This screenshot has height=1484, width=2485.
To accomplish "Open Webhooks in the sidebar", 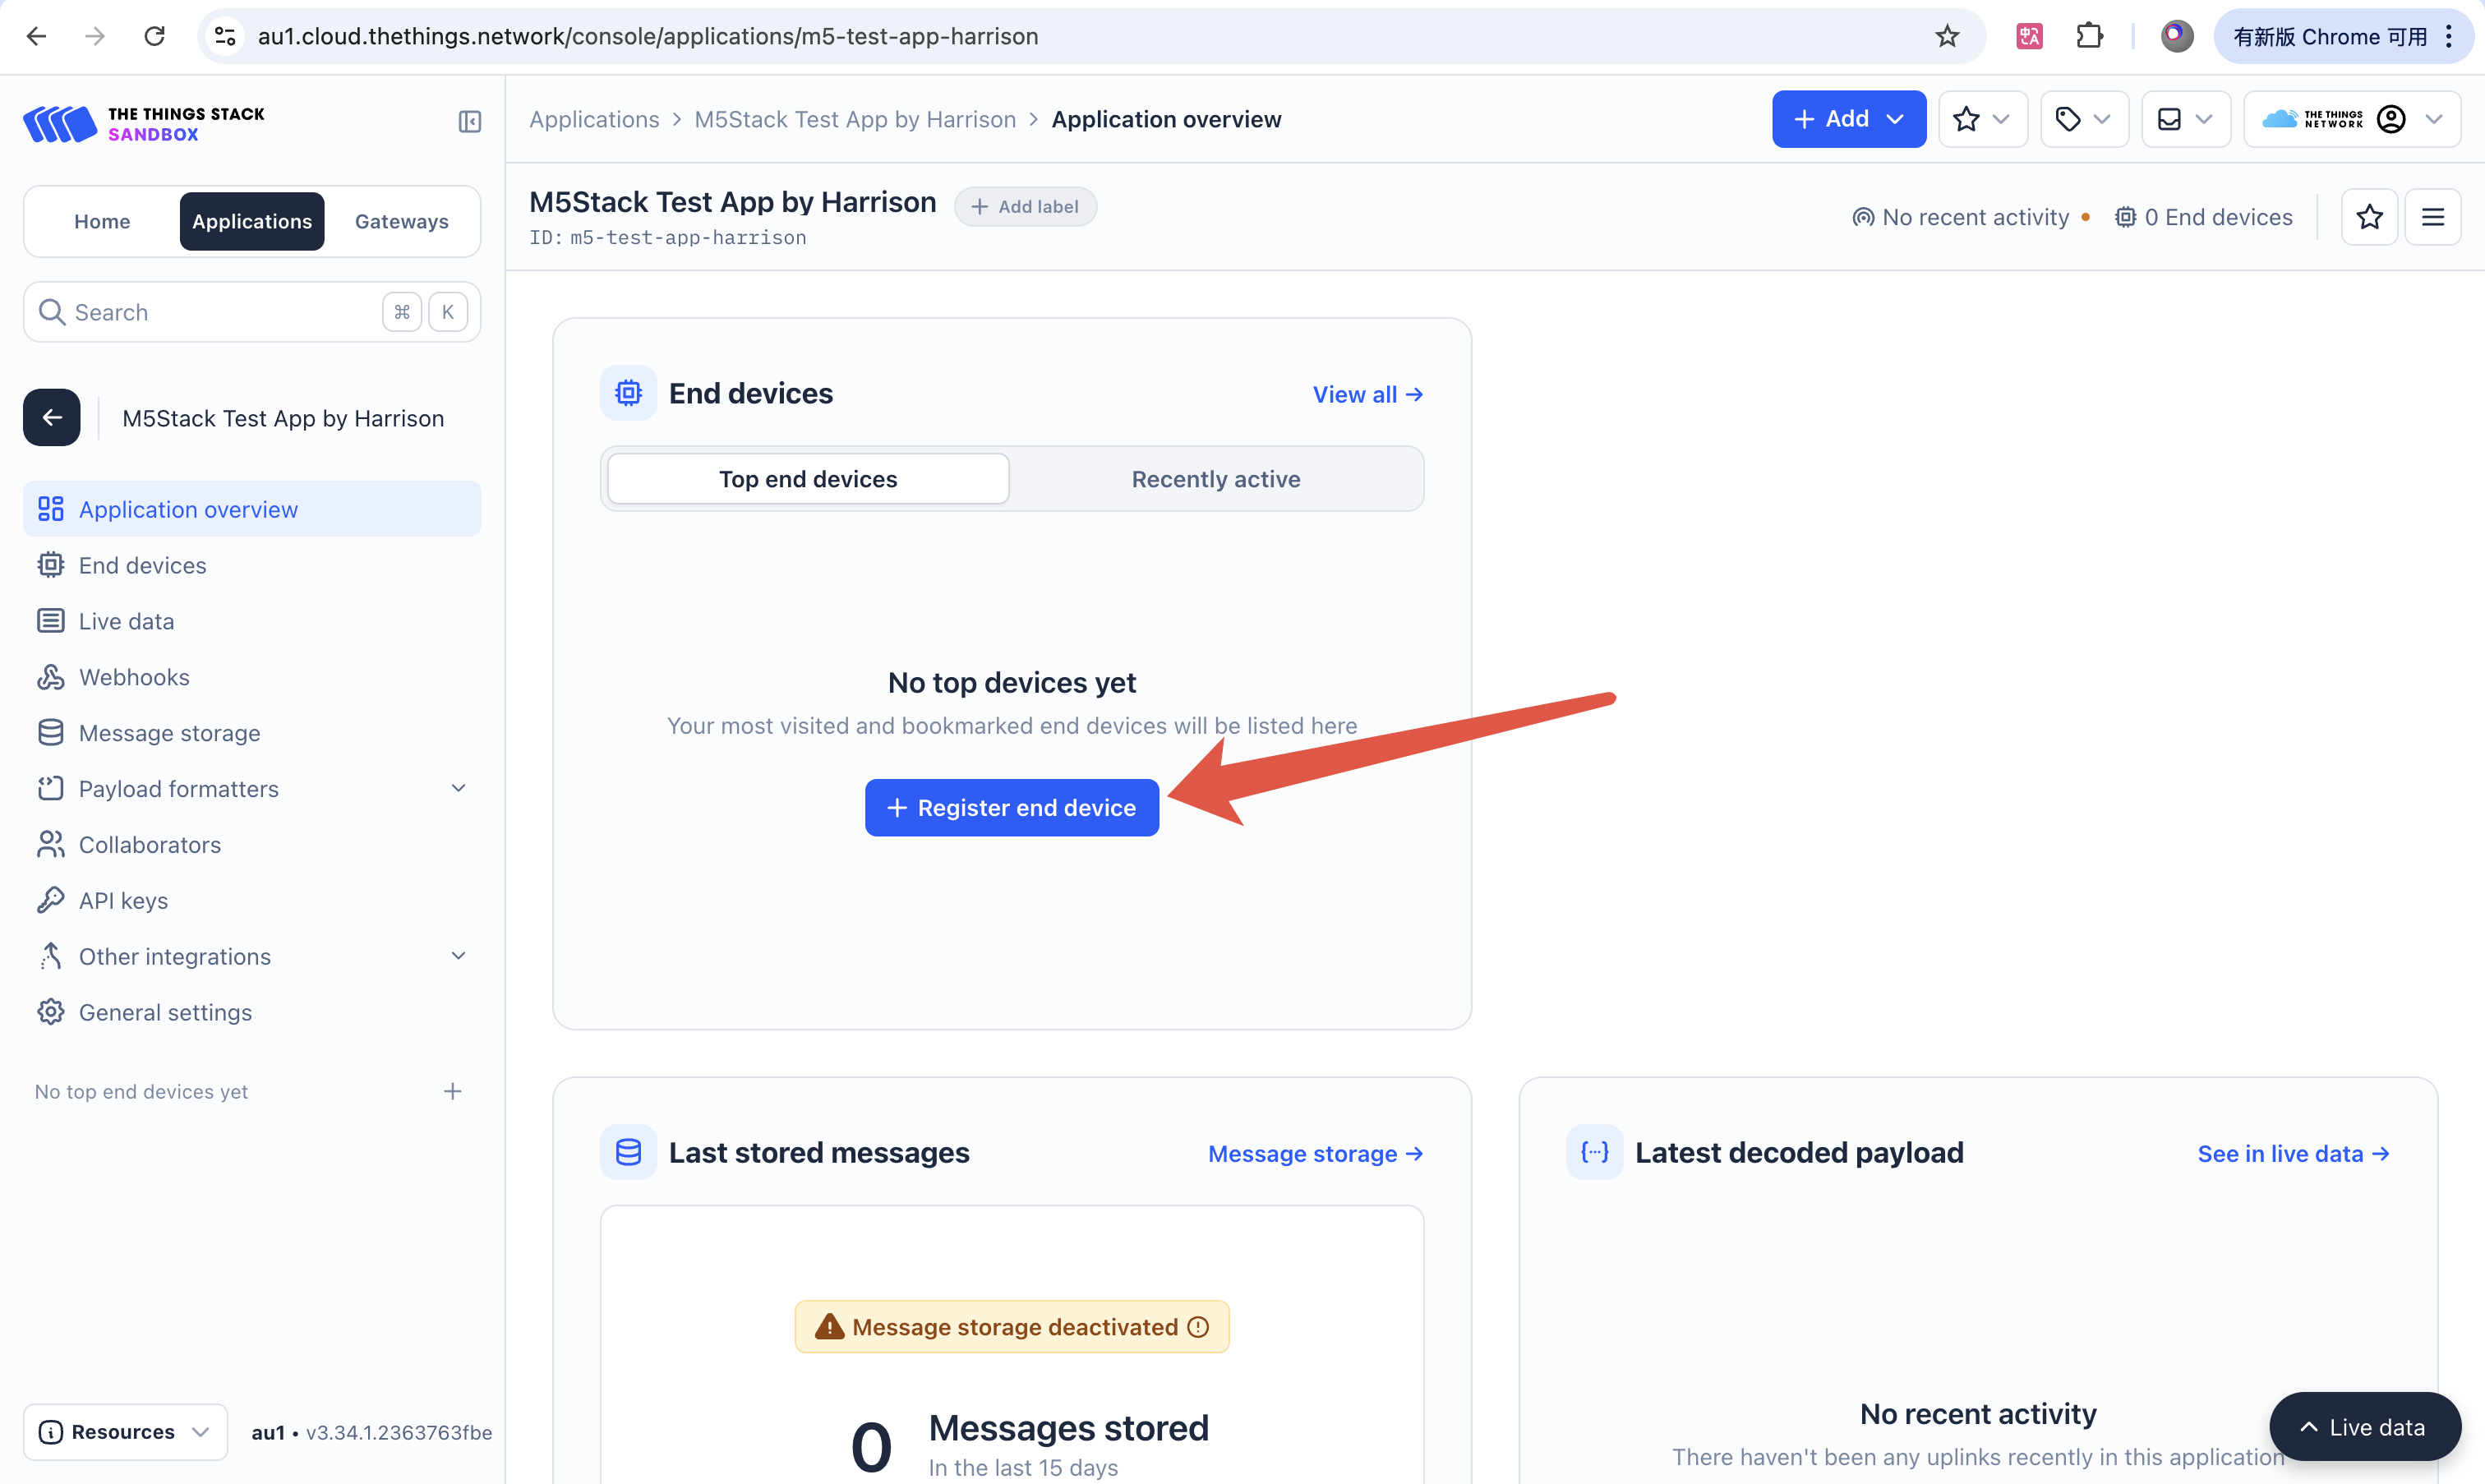I will (252, 677).
